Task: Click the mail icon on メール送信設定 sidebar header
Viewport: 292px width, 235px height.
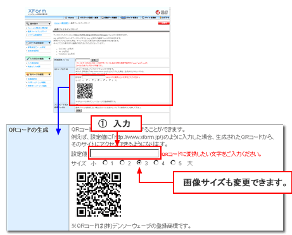Action: coord(28,42)
